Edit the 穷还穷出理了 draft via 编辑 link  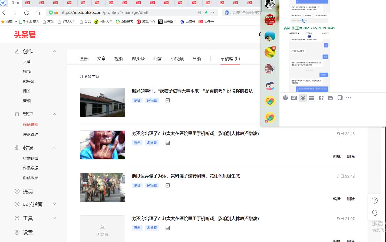[336, 156]
